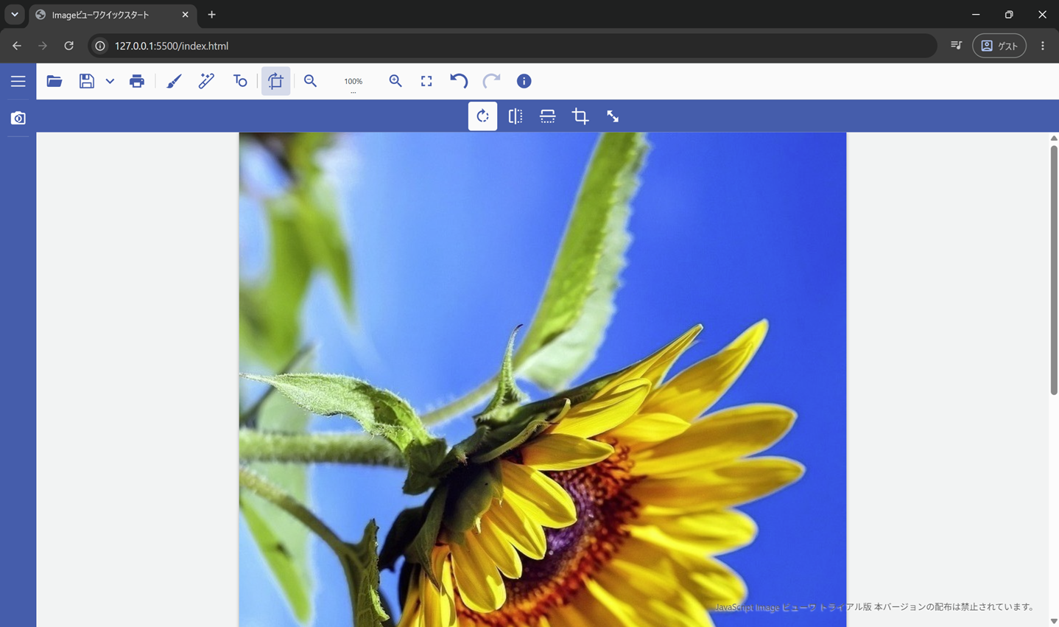Expand the save options dropdown arrow
Viewport: 1059px width, 627px height.
point(110,81)
